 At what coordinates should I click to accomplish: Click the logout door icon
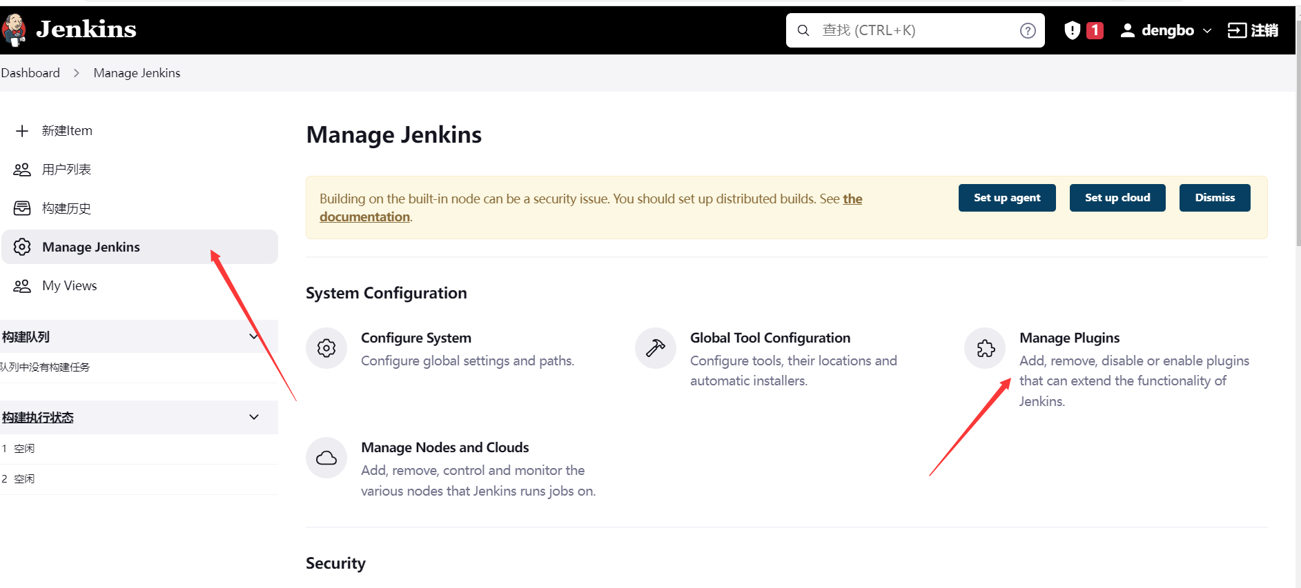[1237, 30]
